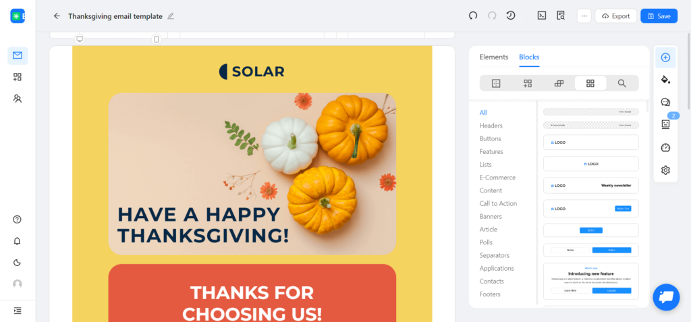Choose the left-aligned LOGO header block
This screenshot has height=322, width=691.
tap(591, 142)
